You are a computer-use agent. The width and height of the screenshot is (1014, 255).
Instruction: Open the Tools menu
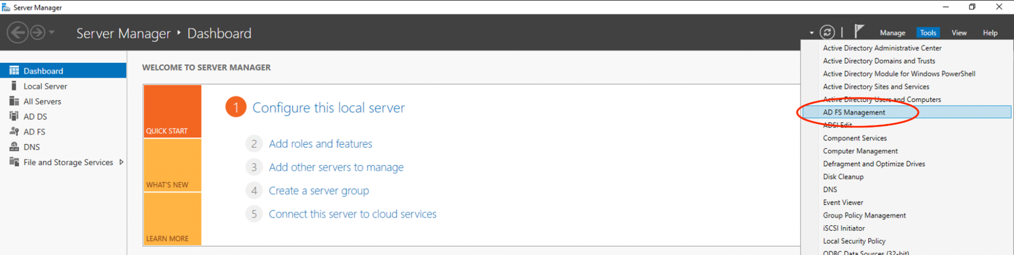[x=928, y=33]
